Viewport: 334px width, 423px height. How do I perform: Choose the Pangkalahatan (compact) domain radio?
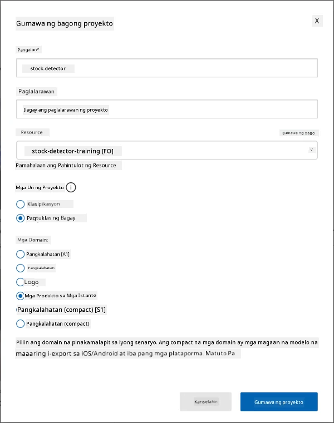(x=20, y=324)
